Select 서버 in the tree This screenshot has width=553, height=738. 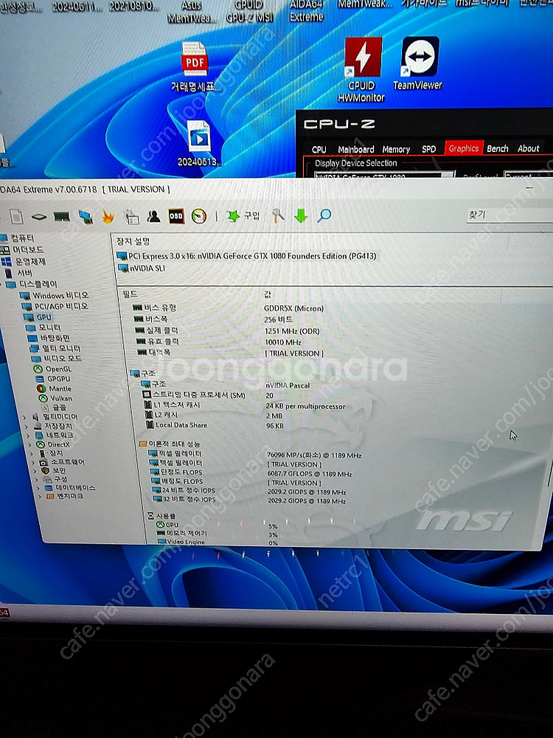coord(19,273)
